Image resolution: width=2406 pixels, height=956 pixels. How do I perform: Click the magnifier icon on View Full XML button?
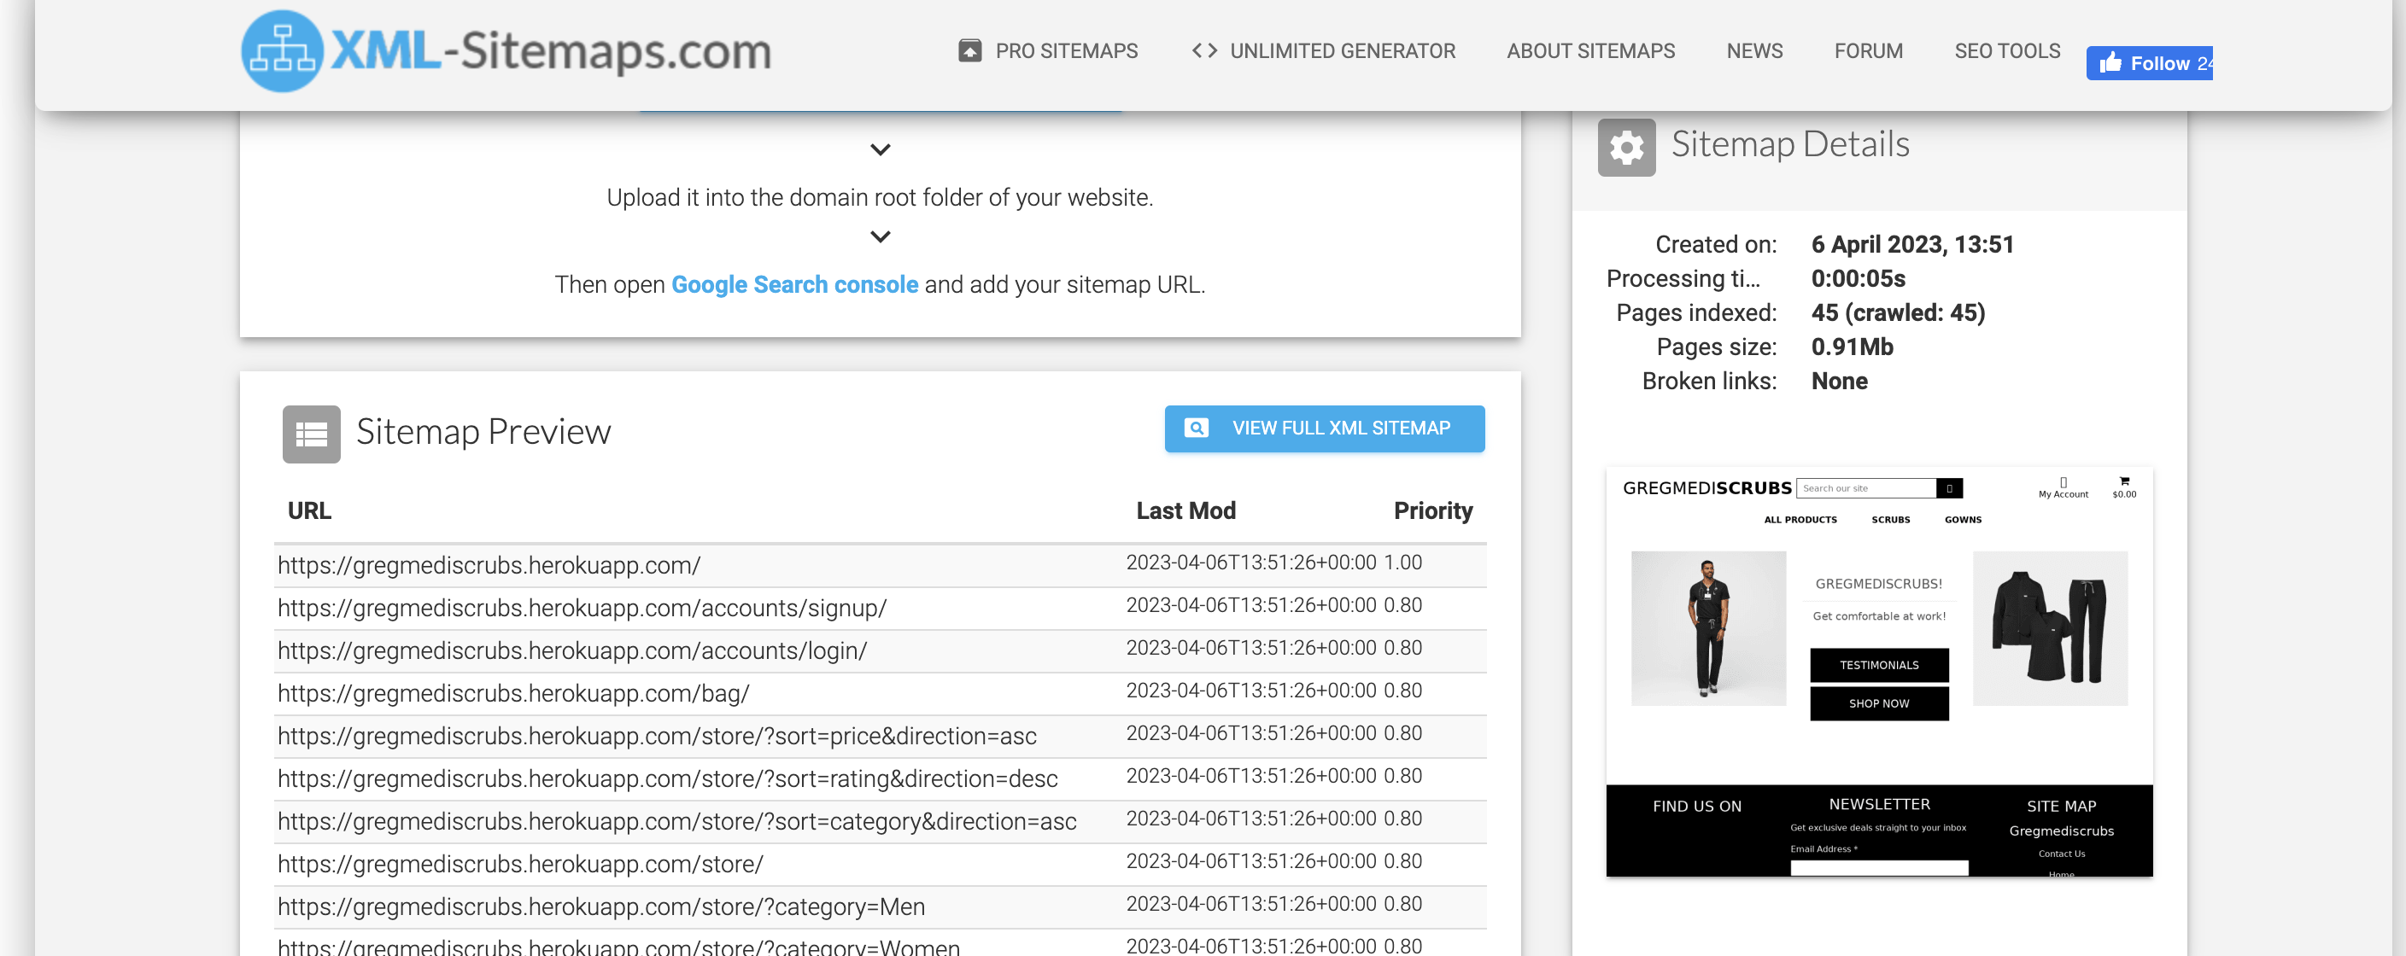[1196, 428]
